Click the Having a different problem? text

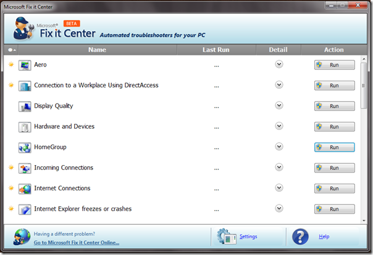click(x=64, y=234)
